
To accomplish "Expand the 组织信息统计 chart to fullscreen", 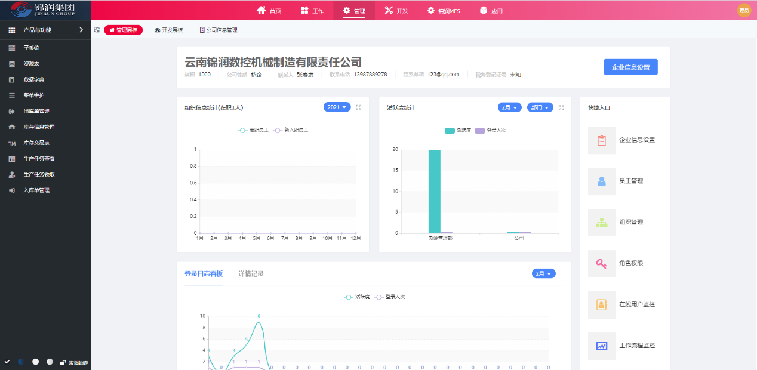I will coord(359,107).
